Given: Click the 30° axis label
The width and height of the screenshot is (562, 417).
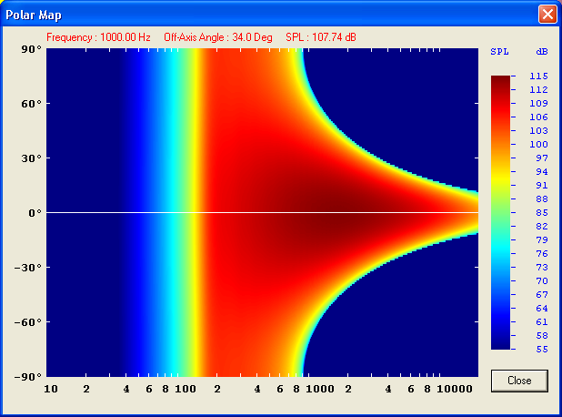Looking at the screenshot, I should pos(31,158).
